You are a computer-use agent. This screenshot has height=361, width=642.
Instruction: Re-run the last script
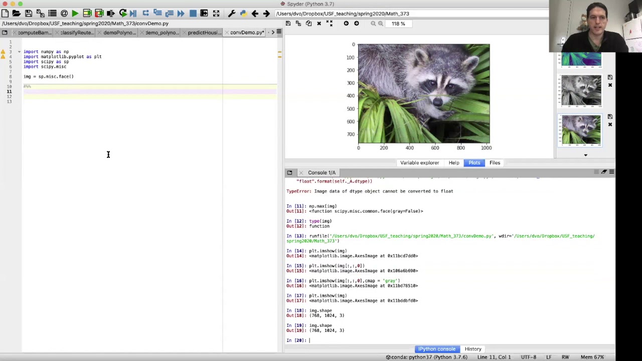click(x=123, y=14)
